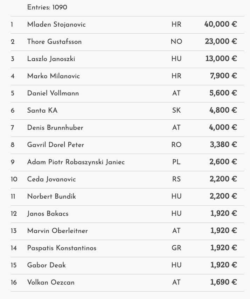Viewport: 250px width, 299px height.
Task: Click Daniel Vollmann's name
Action: coord(53,93)
